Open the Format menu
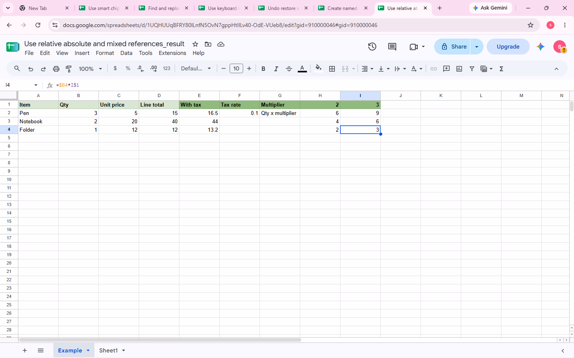The width and height of the screenshot is (574, 358). click(x=105, y=53)
